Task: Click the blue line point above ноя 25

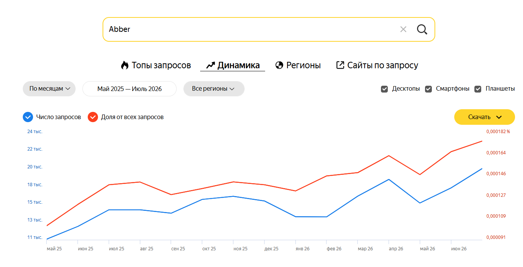Action: click(x=234, y=196)
